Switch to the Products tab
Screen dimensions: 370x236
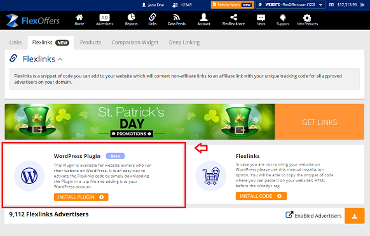pyautogui.click(x=90, y=43)
